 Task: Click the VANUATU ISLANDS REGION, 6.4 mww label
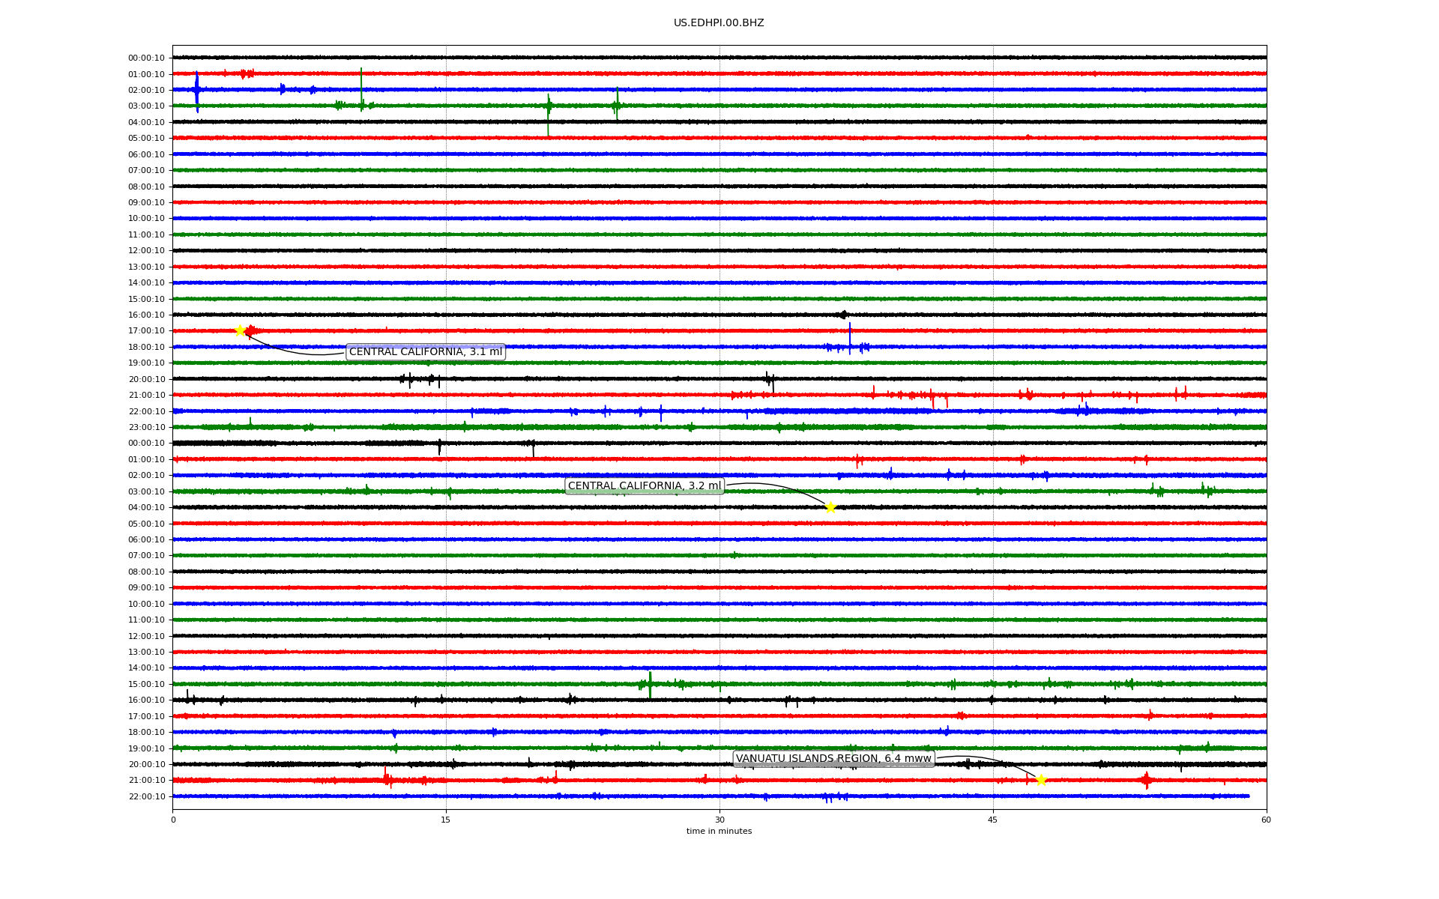pos(833,759)
